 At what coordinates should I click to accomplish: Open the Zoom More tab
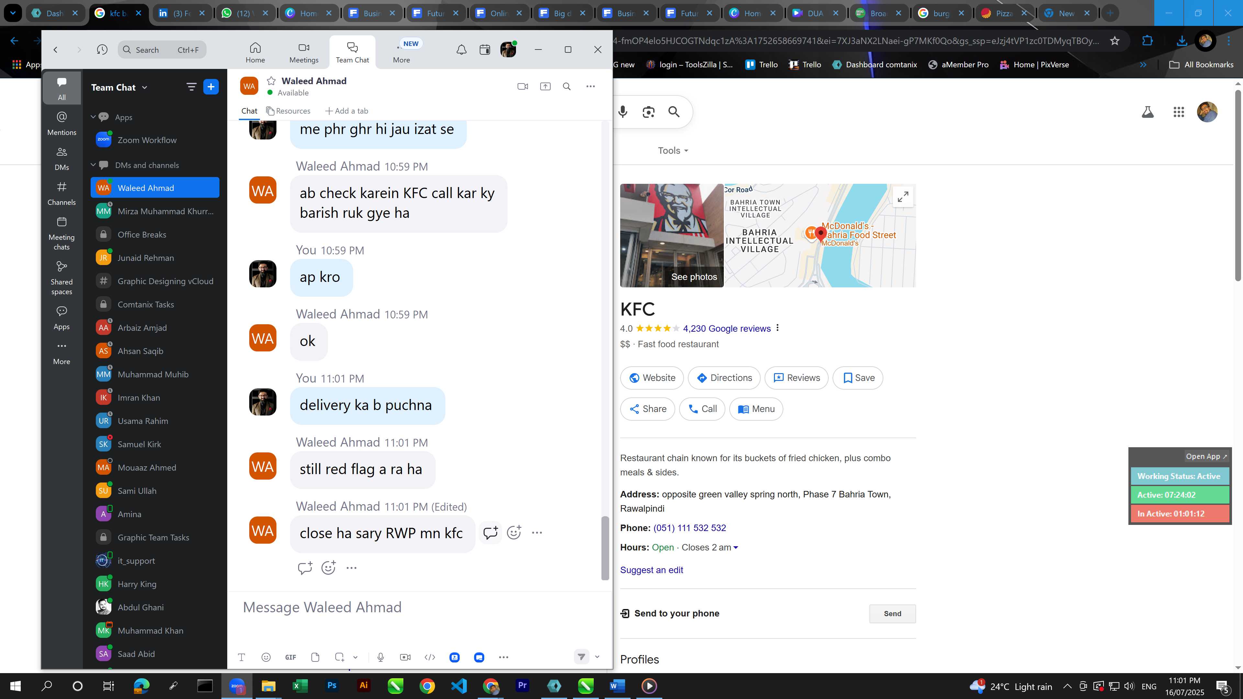tap(401, 52)
